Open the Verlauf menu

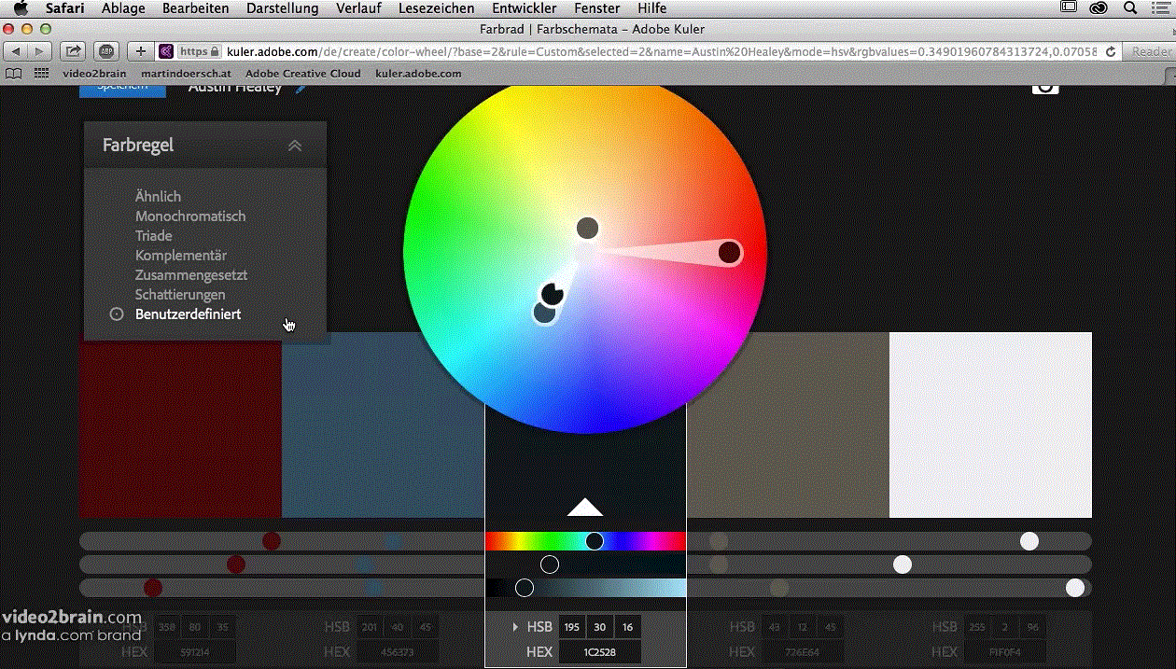tap(358, 8)
